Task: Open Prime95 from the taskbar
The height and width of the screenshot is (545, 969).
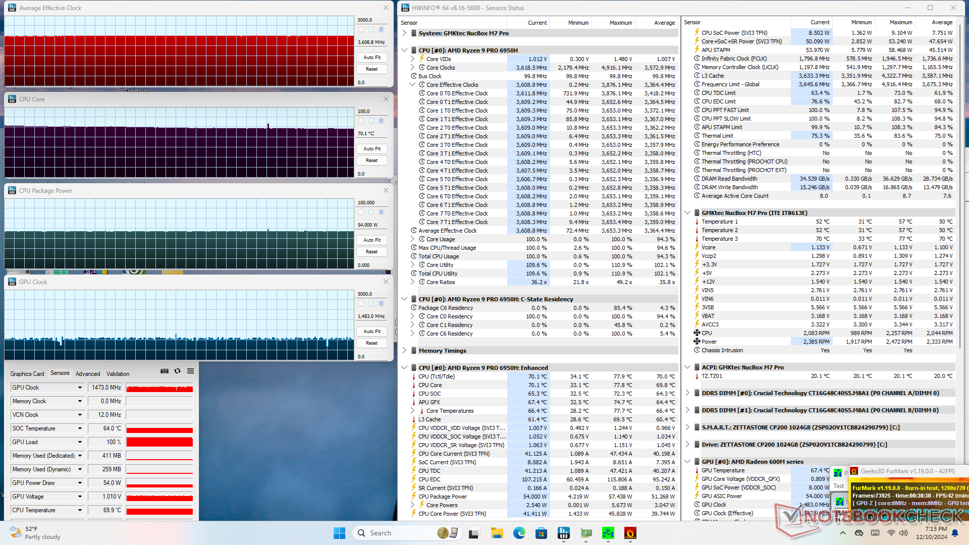Action: (608, 533)
